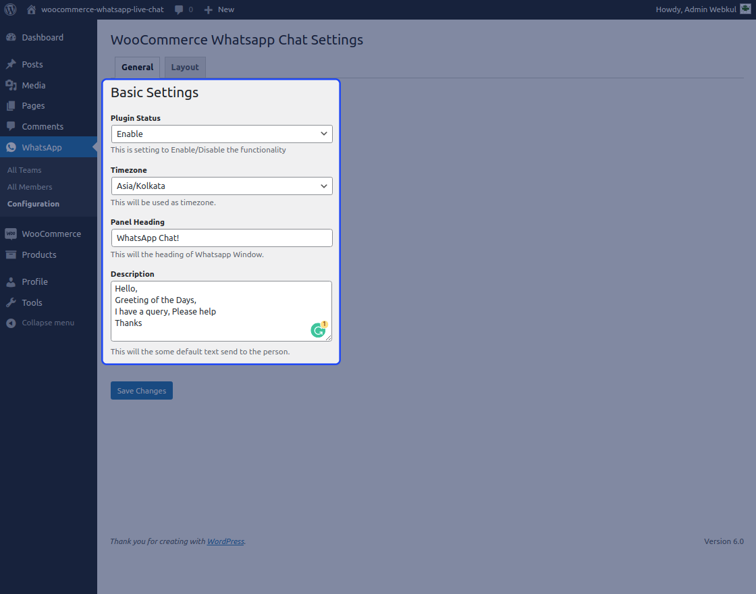This screenshot has width=756, height=594.
Task: Open WhatsApp menu label
Action: point(41,148)
